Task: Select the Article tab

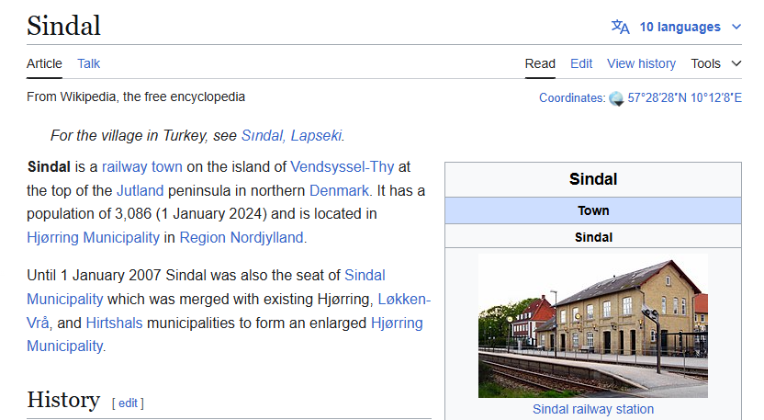Action: tap(44, 63)
